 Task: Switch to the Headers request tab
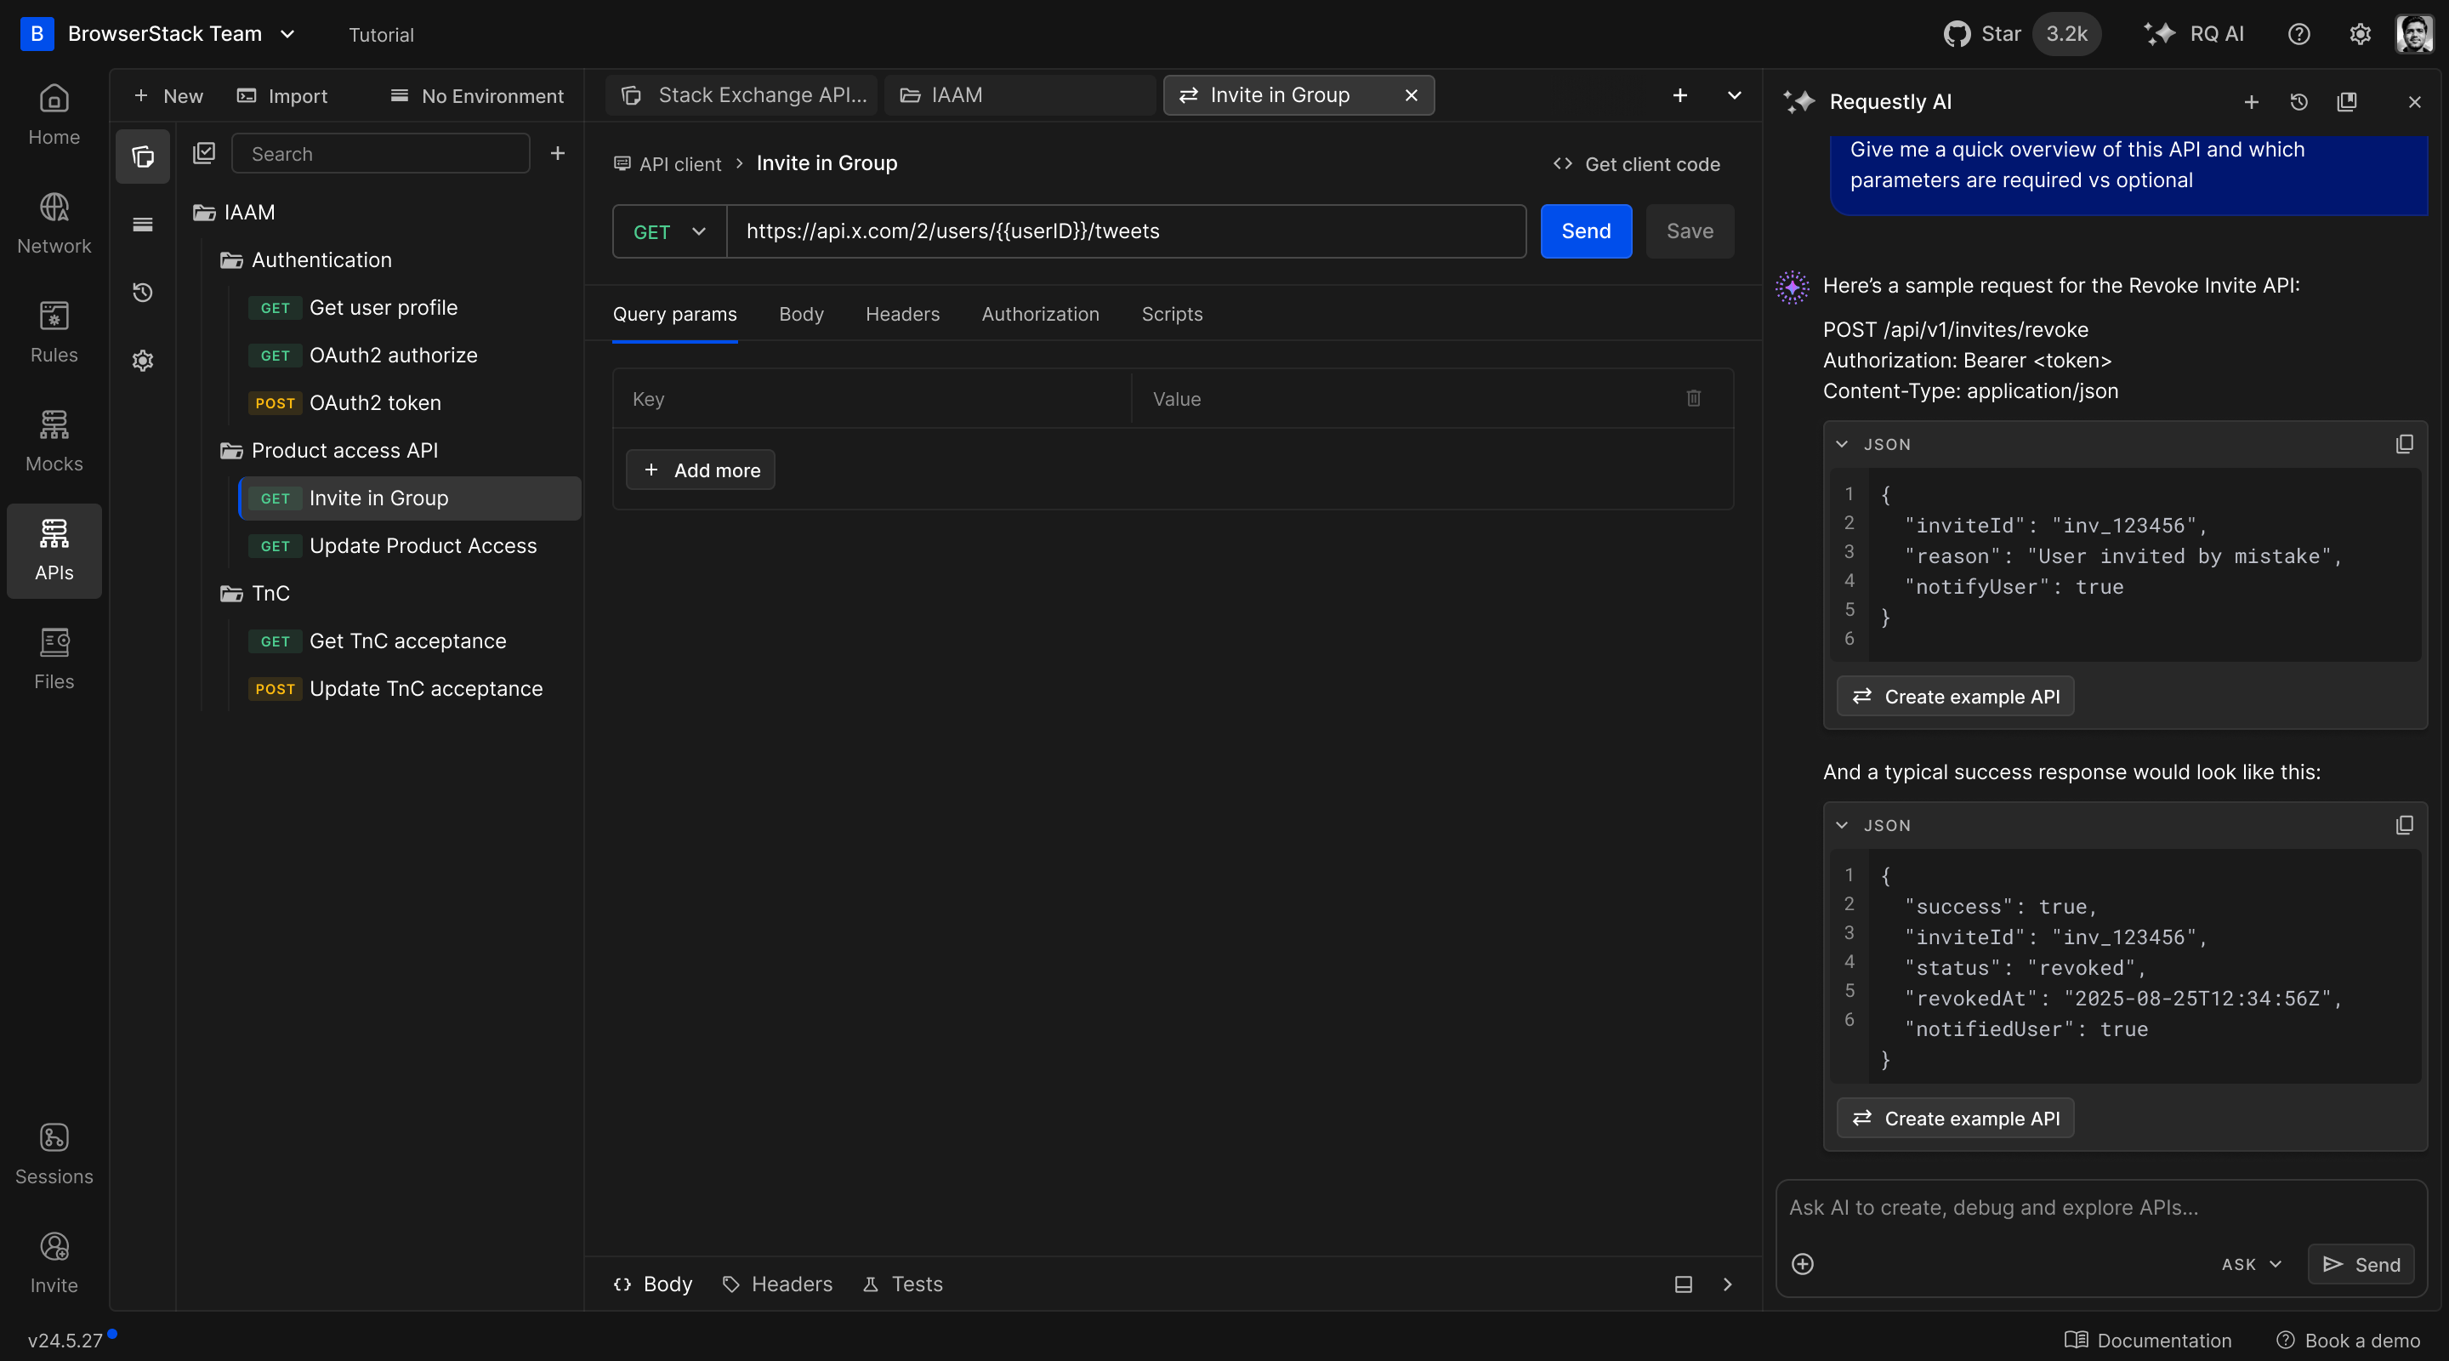pyautogui.click(x=902, y=314)
